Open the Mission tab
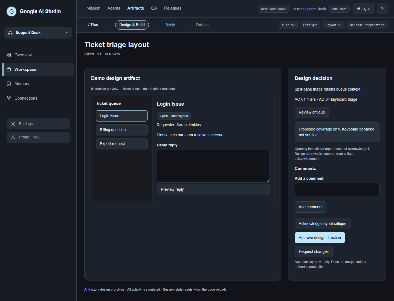Screen dimensions: 394x301 (93, 8)
